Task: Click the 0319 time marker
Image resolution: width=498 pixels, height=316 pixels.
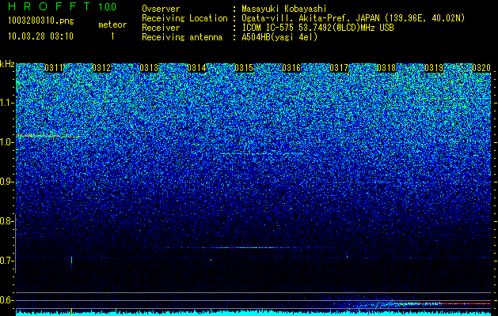Action: [x=434, y=68]
